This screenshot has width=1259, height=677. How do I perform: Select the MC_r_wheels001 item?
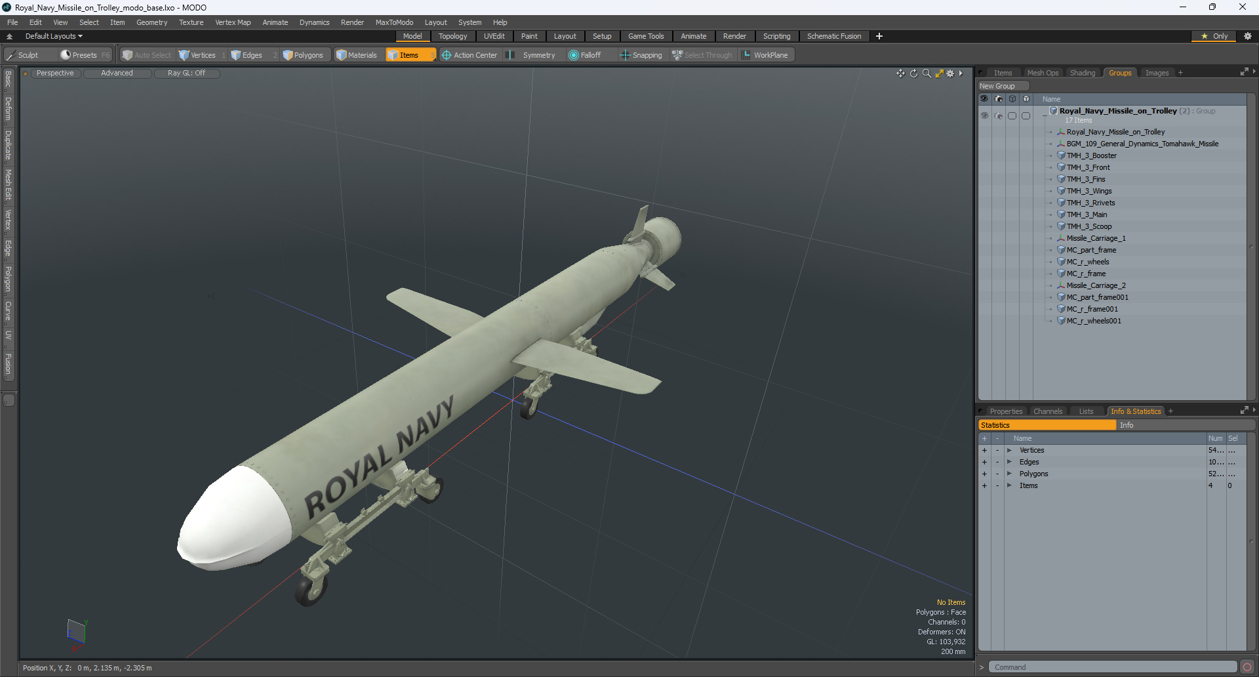coord(1094,321)
